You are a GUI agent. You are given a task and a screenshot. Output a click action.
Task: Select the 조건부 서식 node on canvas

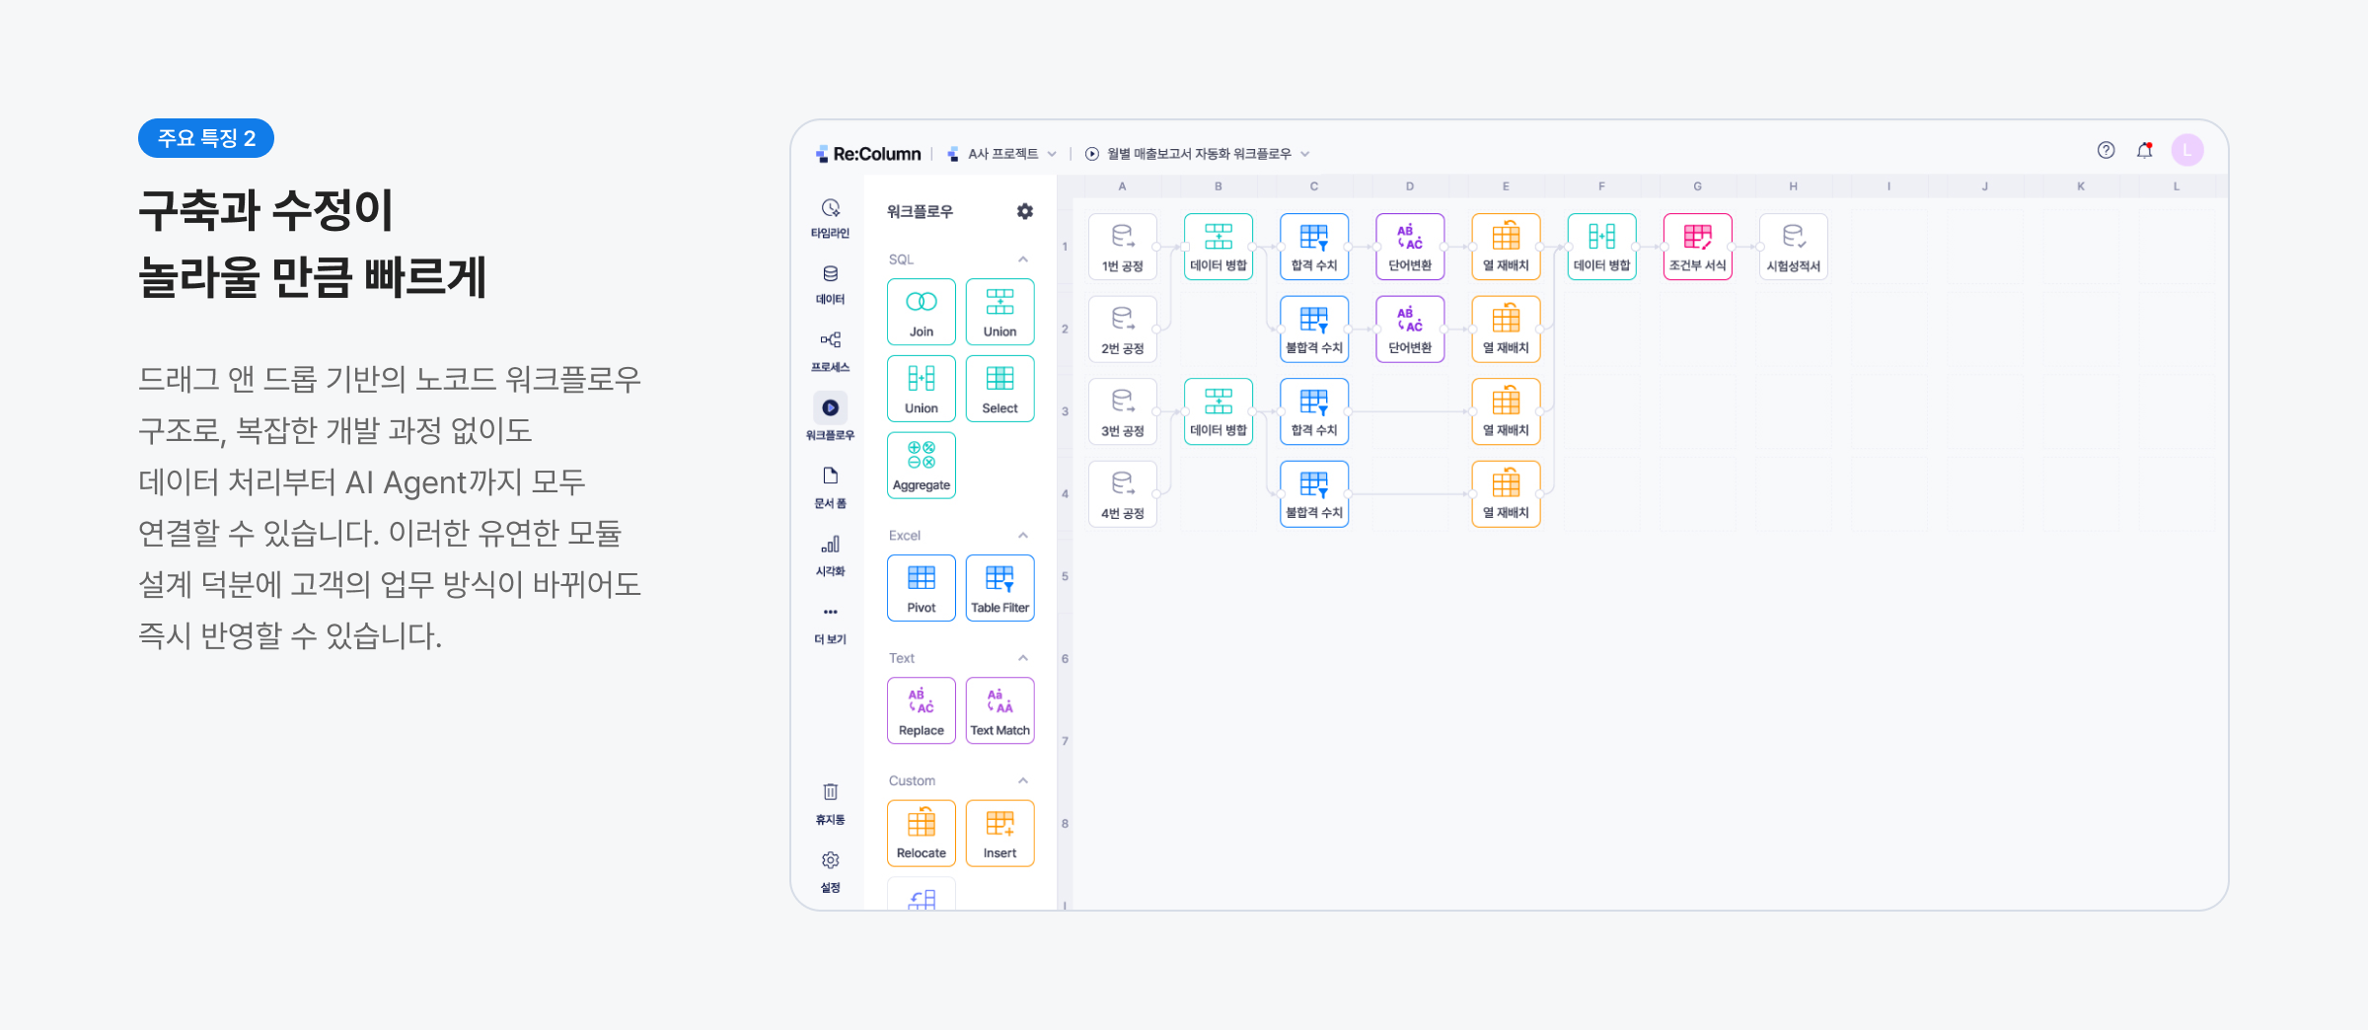(1697, 247)
